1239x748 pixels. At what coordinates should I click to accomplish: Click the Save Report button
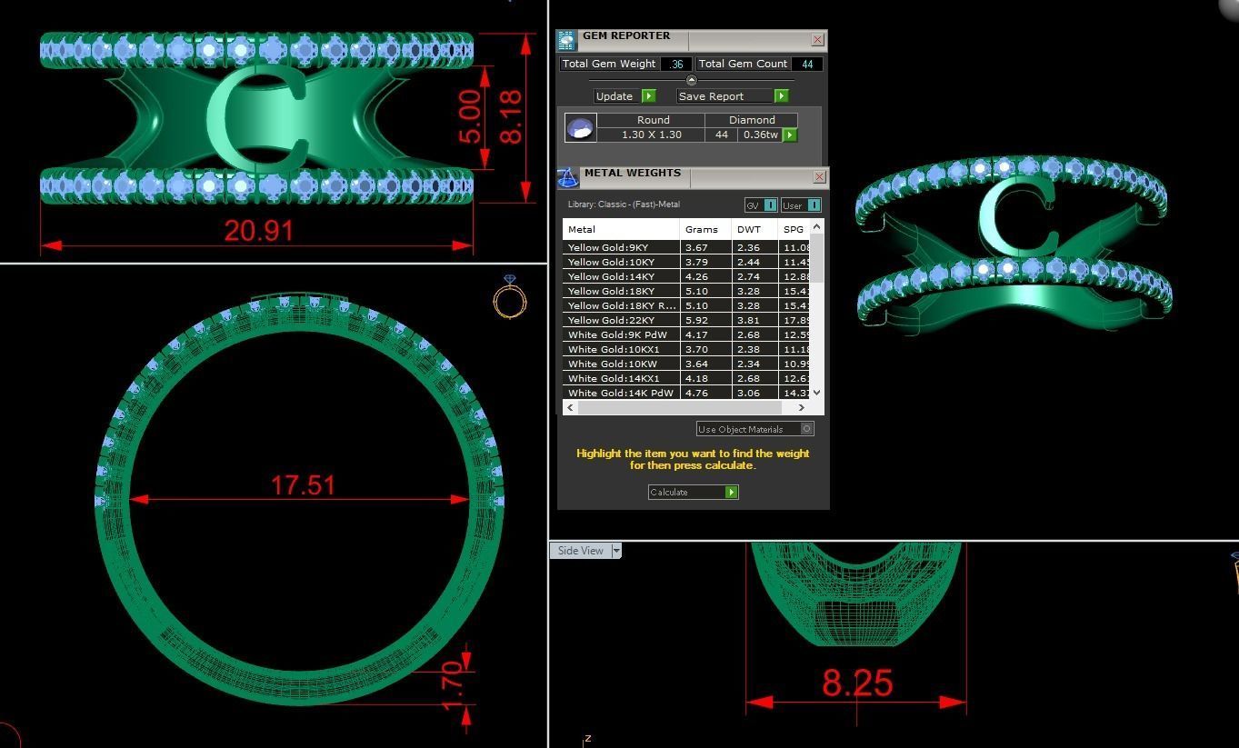coord(733,96)
